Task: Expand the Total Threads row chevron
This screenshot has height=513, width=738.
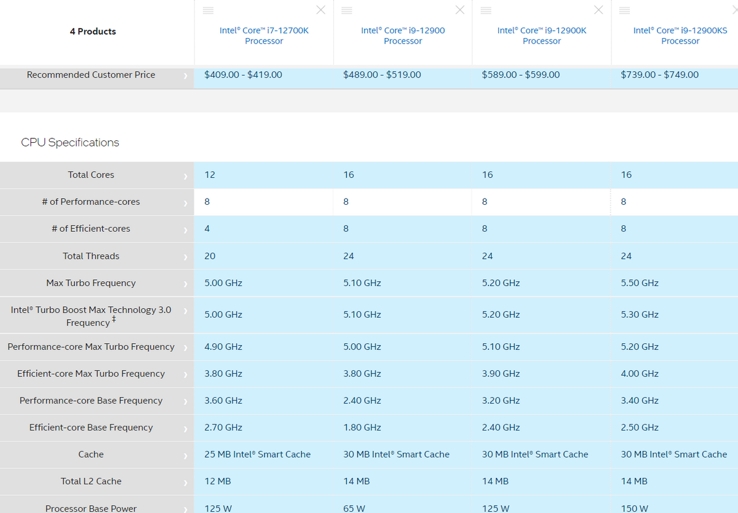Action: pos(185,257)
